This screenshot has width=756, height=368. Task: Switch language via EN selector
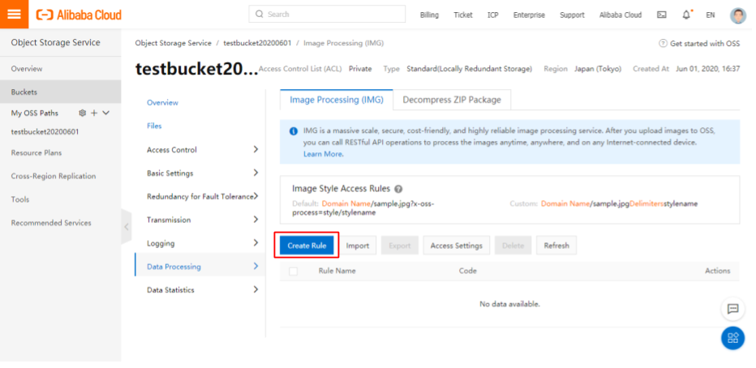[x=711, y=15]
